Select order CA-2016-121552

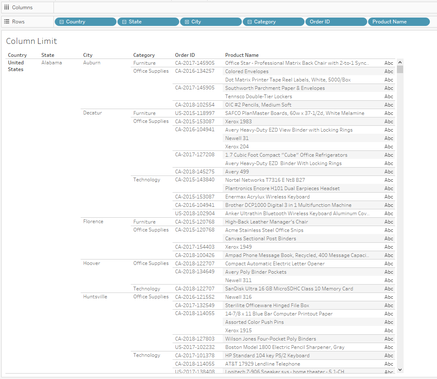coord(195,297)
